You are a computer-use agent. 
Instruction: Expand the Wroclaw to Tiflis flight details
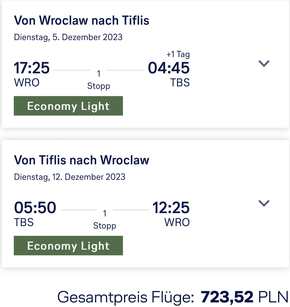pyautogui.click(x=264, y=64)
